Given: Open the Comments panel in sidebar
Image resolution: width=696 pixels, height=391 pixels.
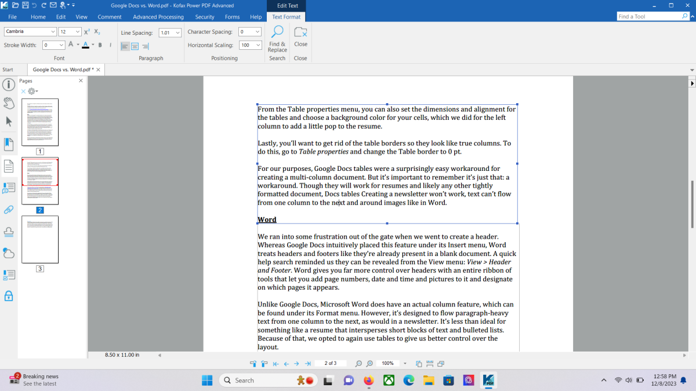Looking at the screenshot, I should (9, 188).
